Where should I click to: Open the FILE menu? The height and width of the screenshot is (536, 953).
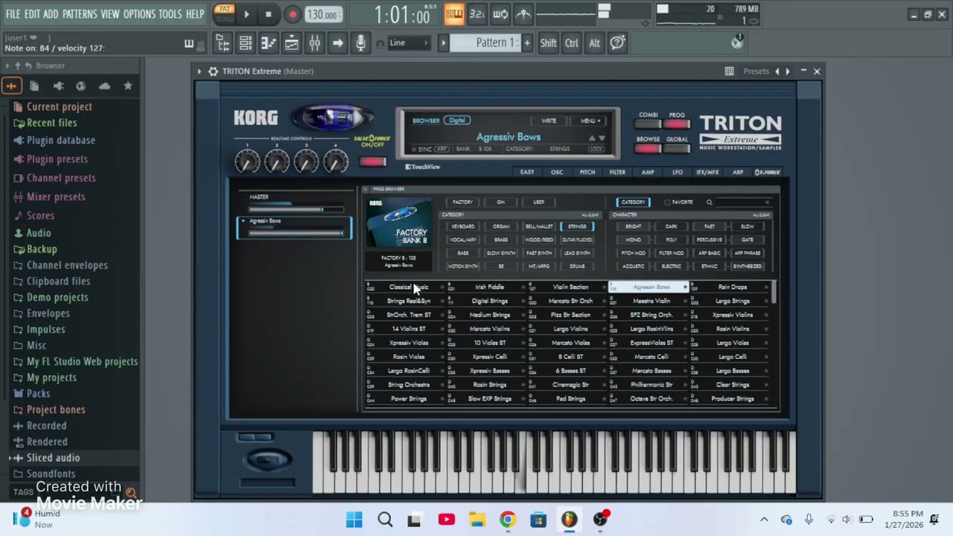(x=13, y=14)
